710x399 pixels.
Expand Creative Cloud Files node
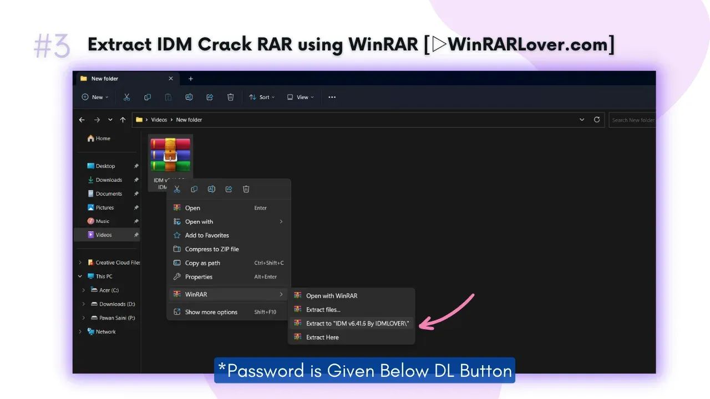pyautogui.click(x=80, y=263)
